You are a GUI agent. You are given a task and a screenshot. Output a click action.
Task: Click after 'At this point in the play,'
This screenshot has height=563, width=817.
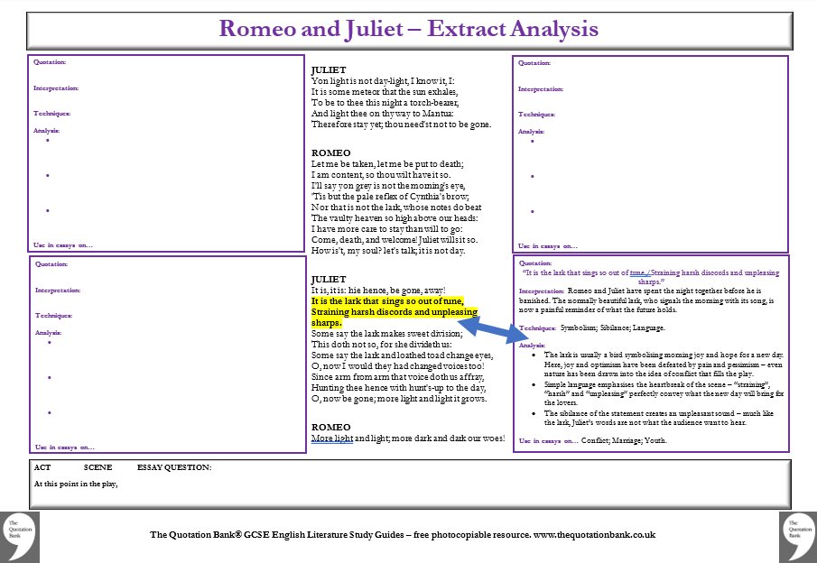pyautogui.click(x=121, y=485)
